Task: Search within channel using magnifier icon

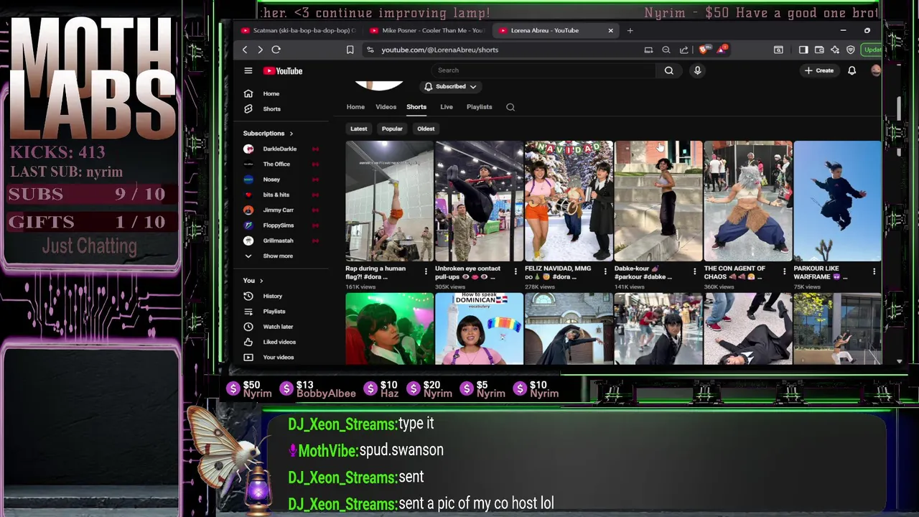Action: [x=510, y=107]
